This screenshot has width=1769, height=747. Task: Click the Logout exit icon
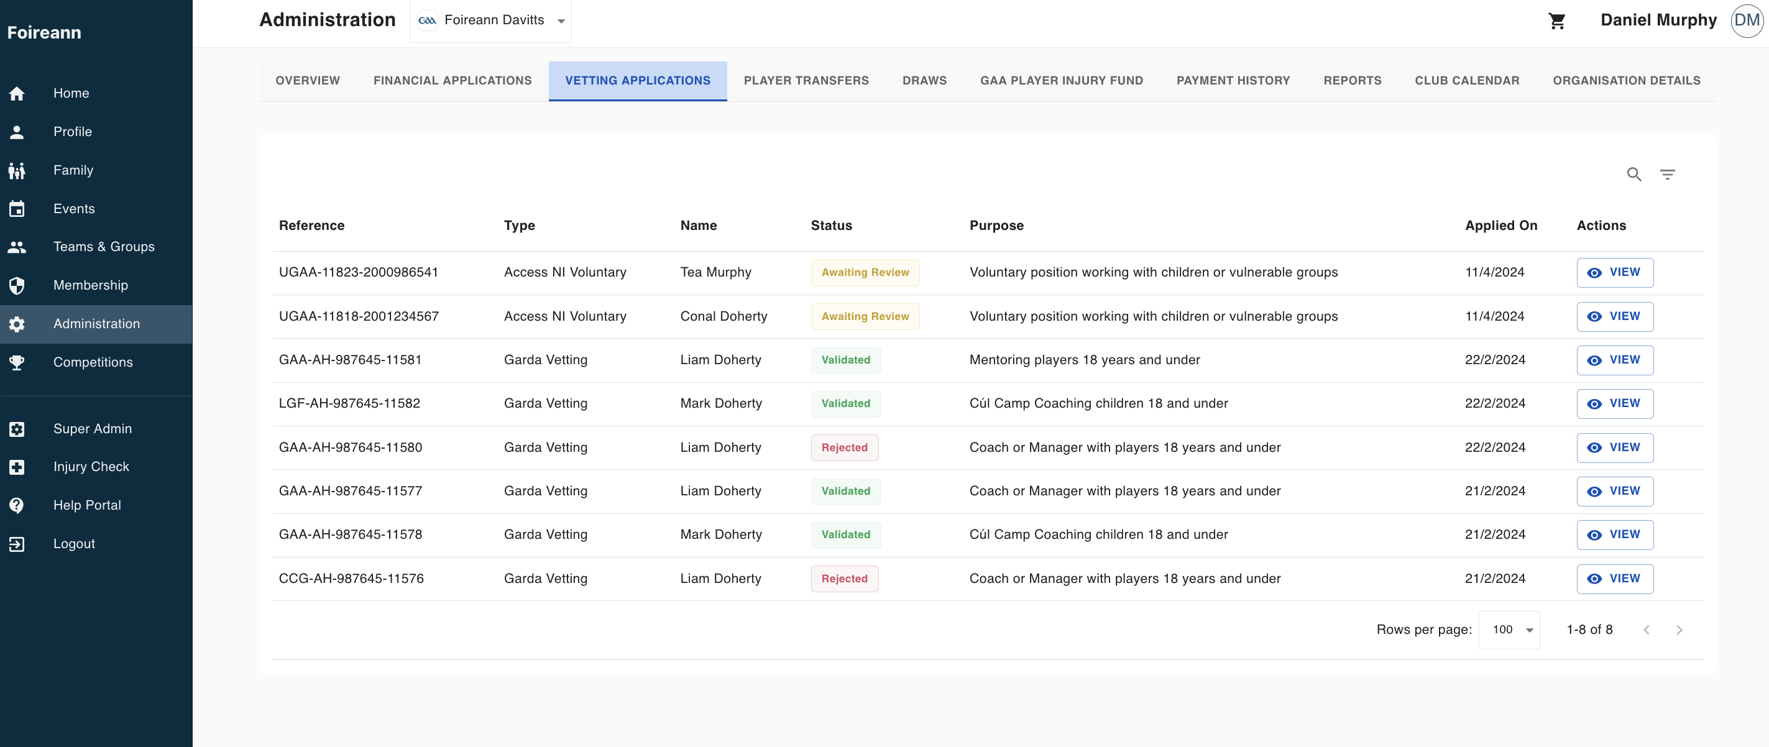click(x=17, y=544)
